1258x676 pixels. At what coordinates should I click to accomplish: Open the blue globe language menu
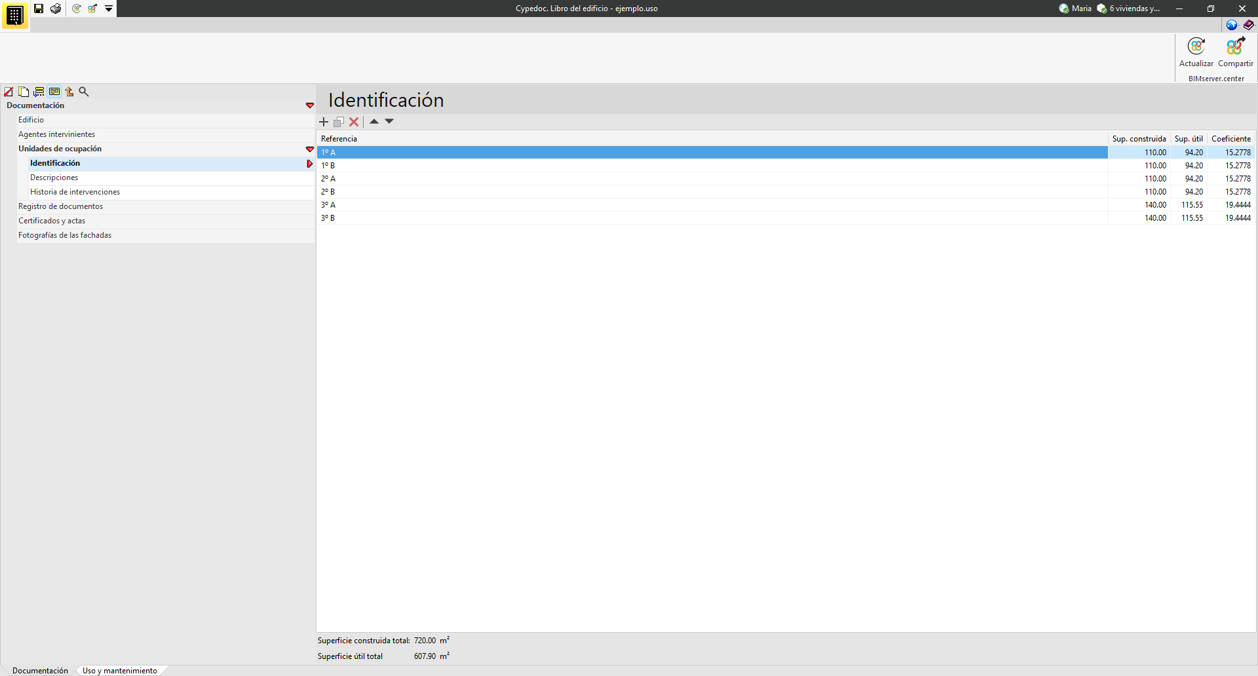pyautogui.click(x=1232, y=25)
